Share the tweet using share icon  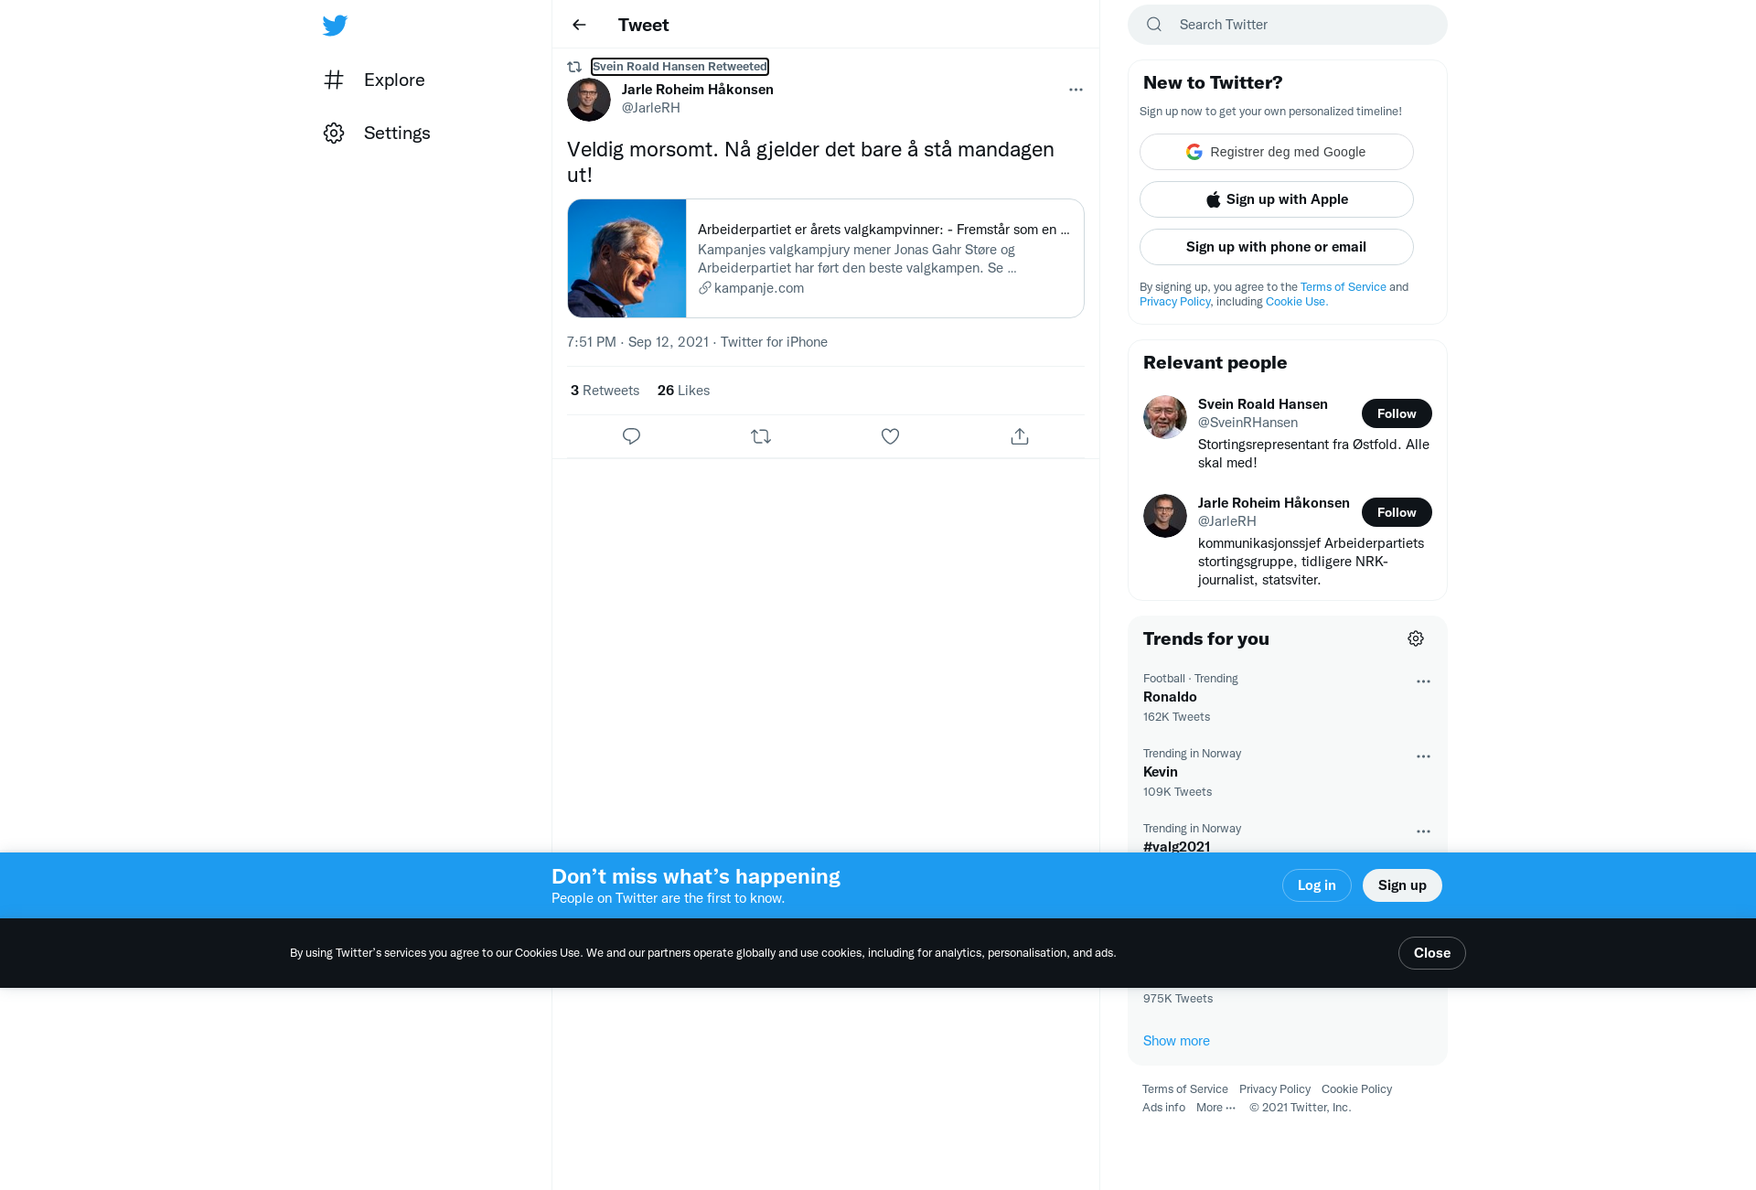[x=1020, y=436]
